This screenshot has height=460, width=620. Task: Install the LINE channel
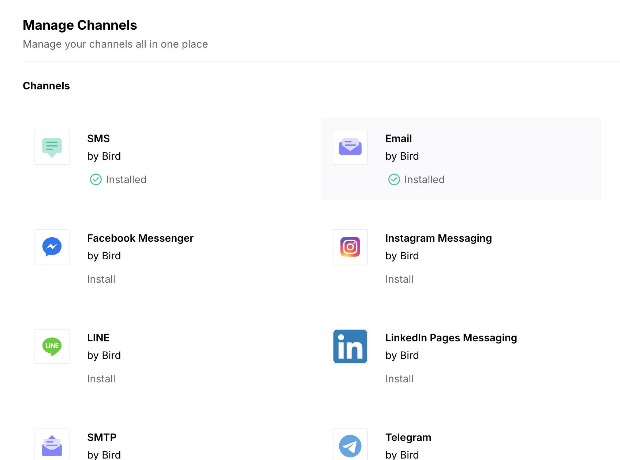point(101,379)
